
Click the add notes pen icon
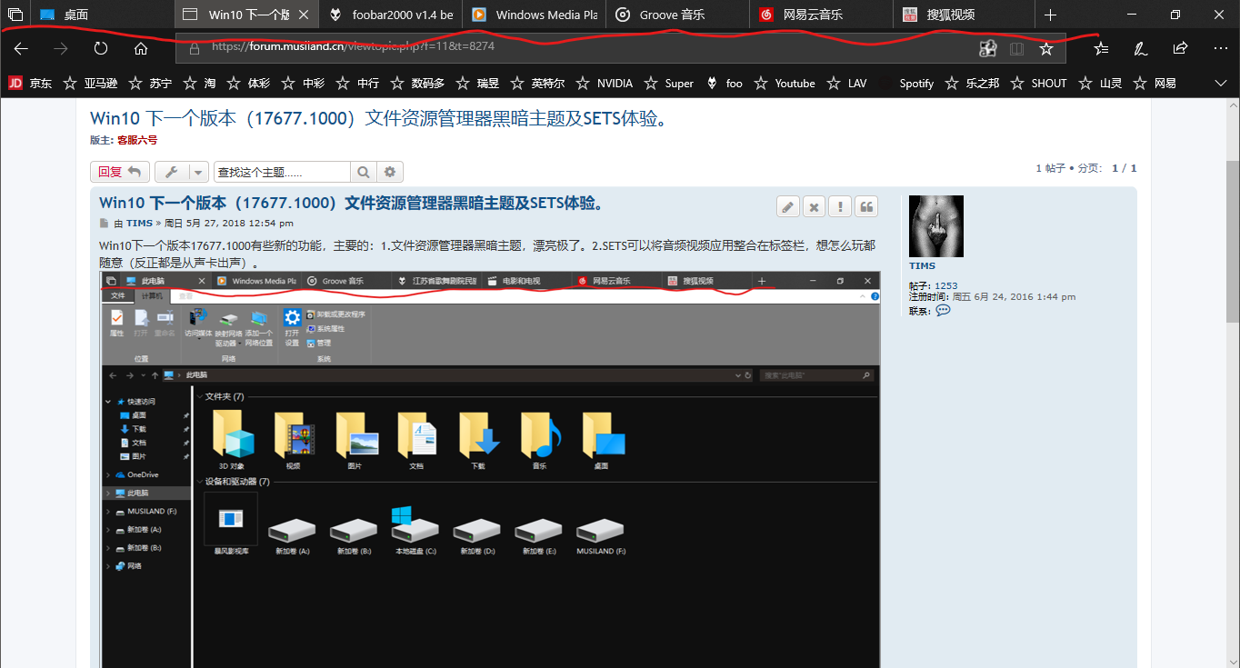pyautogui.click(x=1140, y=48)
